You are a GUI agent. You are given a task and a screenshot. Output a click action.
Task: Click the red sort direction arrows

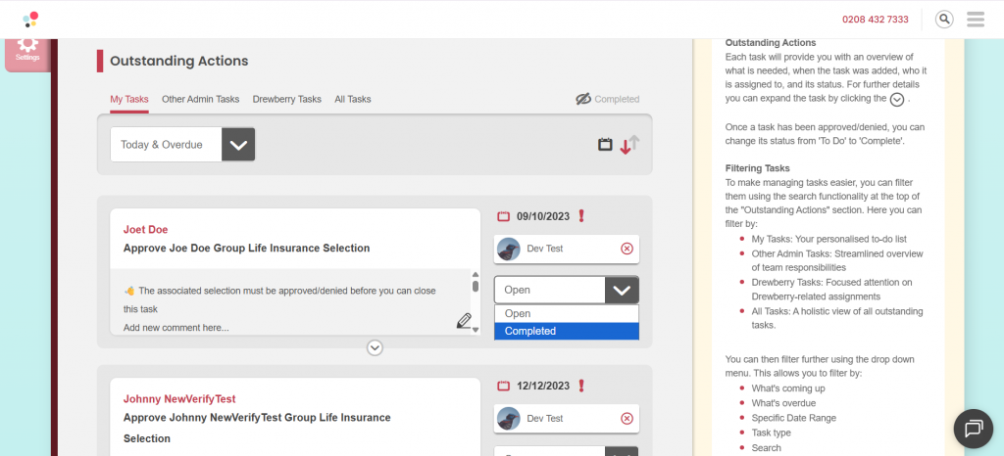pyautogui.click(x=628, y=145)
